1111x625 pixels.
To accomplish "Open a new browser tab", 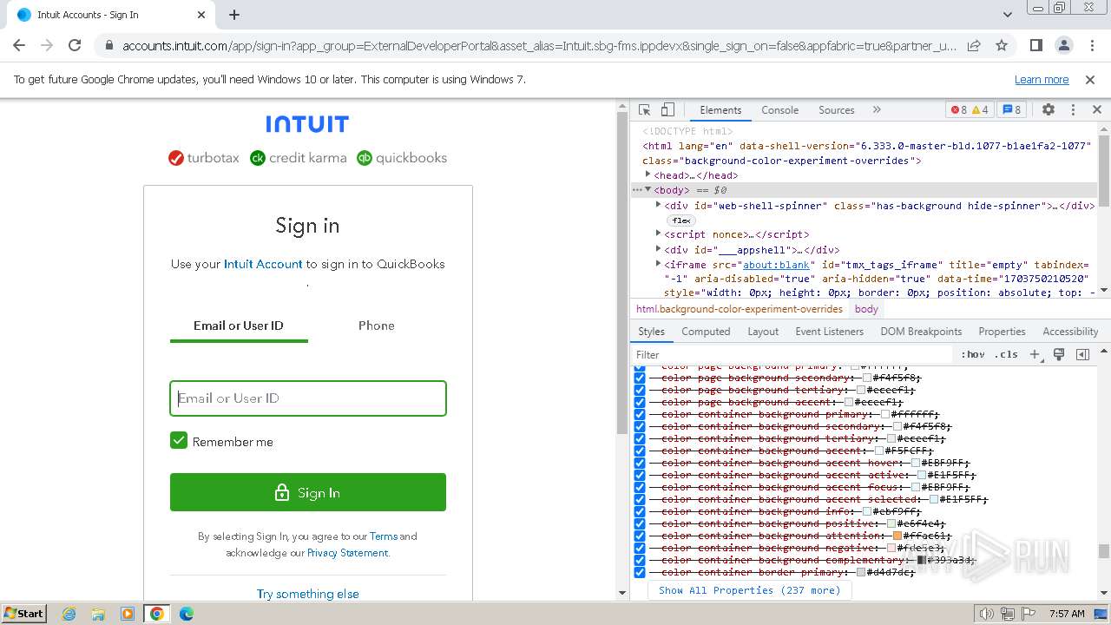I will (234, 15).
